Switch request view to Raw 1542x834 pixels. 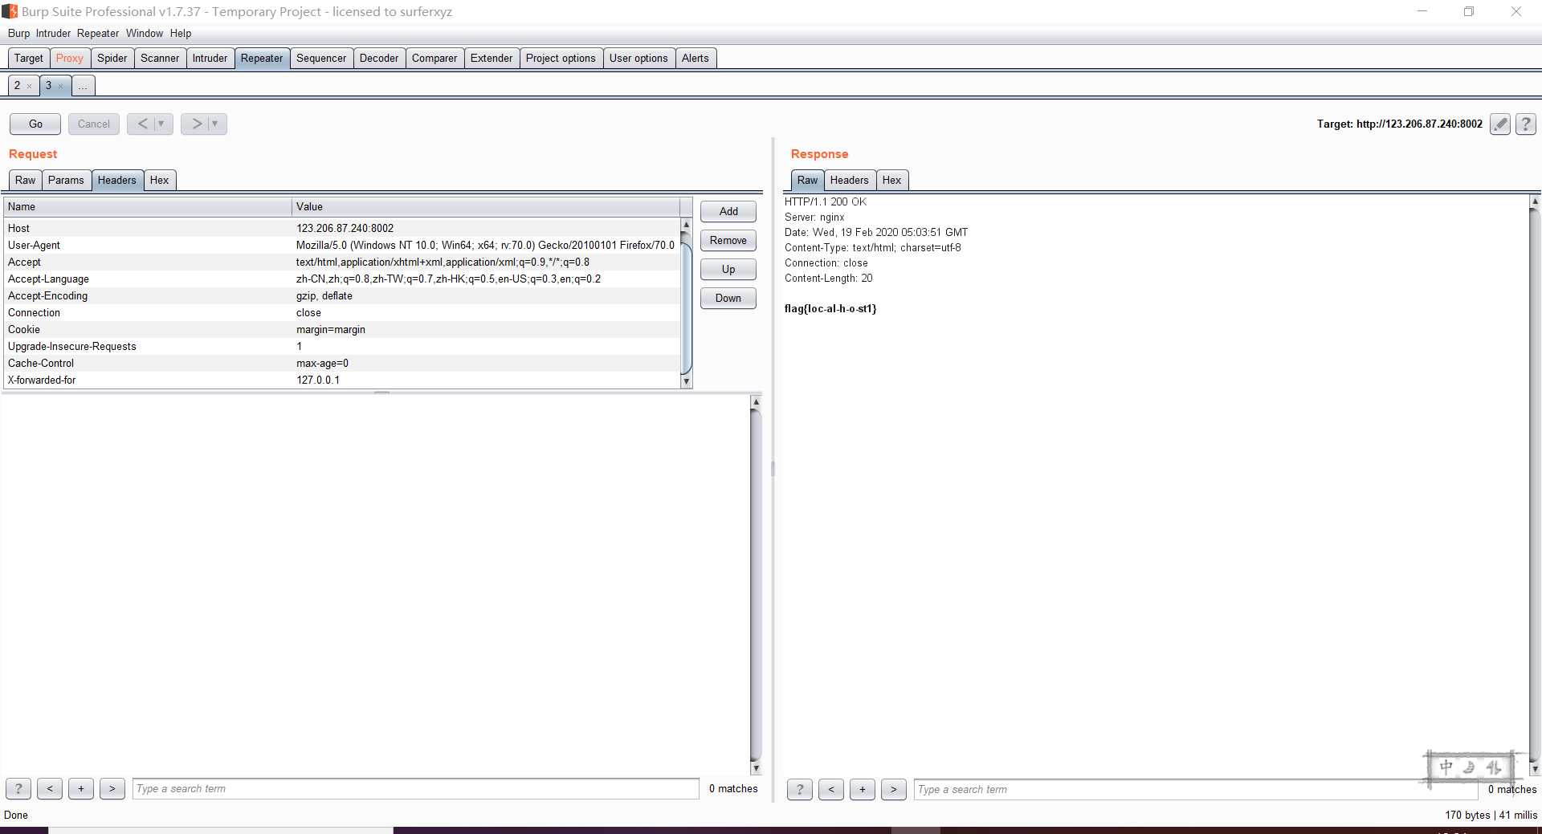coord(26,180)
